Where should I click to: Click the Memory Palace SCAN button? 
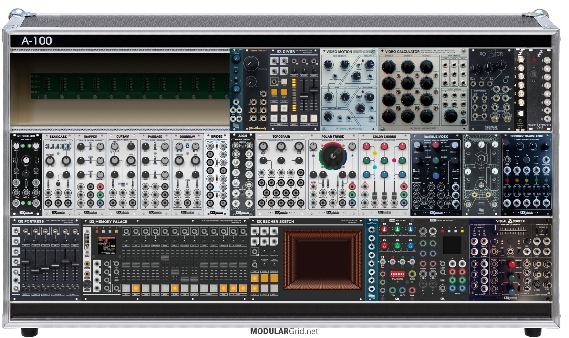point(175,288)
